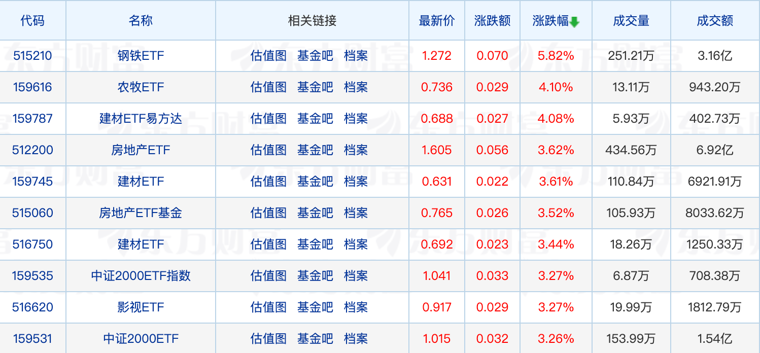This screenshot has width=760, height=353.
Task: Open the 钢铁ETF name link
Action: click(141, 56)
